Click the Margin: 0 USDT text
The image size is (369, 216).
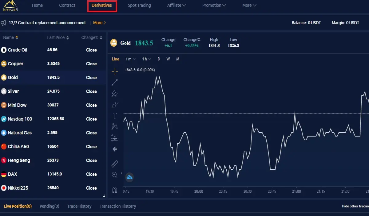345,23
